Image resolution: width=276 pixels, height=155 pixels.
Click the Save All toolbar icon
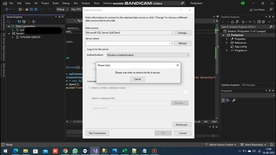click(36, 9)
